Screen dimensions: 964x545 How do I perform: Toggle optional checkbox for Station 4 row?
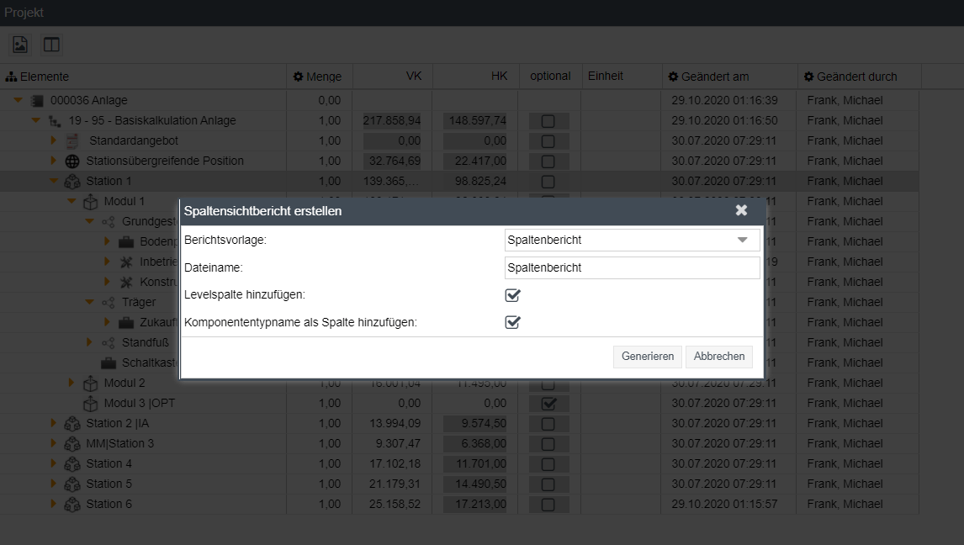pos(548,464)
